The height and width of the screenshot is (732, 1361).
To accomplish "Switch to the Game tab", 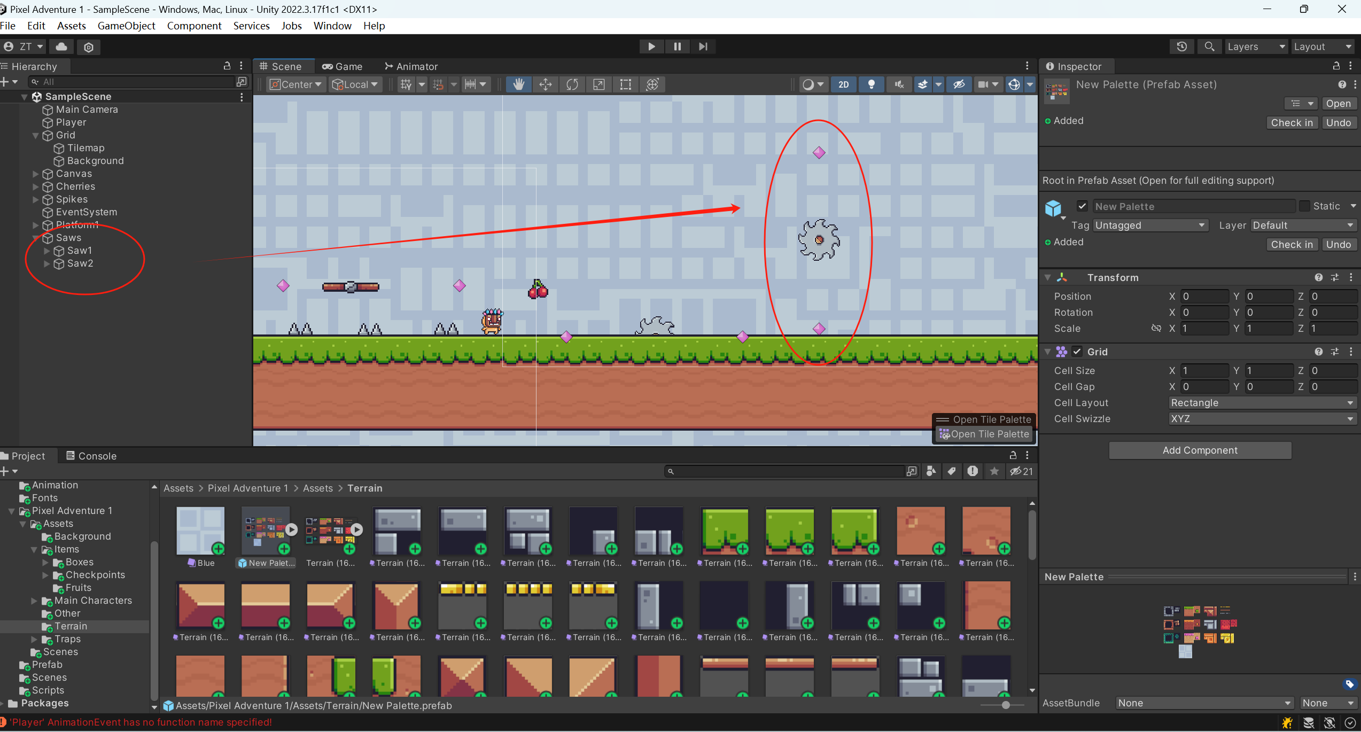I will pos(343,66).
